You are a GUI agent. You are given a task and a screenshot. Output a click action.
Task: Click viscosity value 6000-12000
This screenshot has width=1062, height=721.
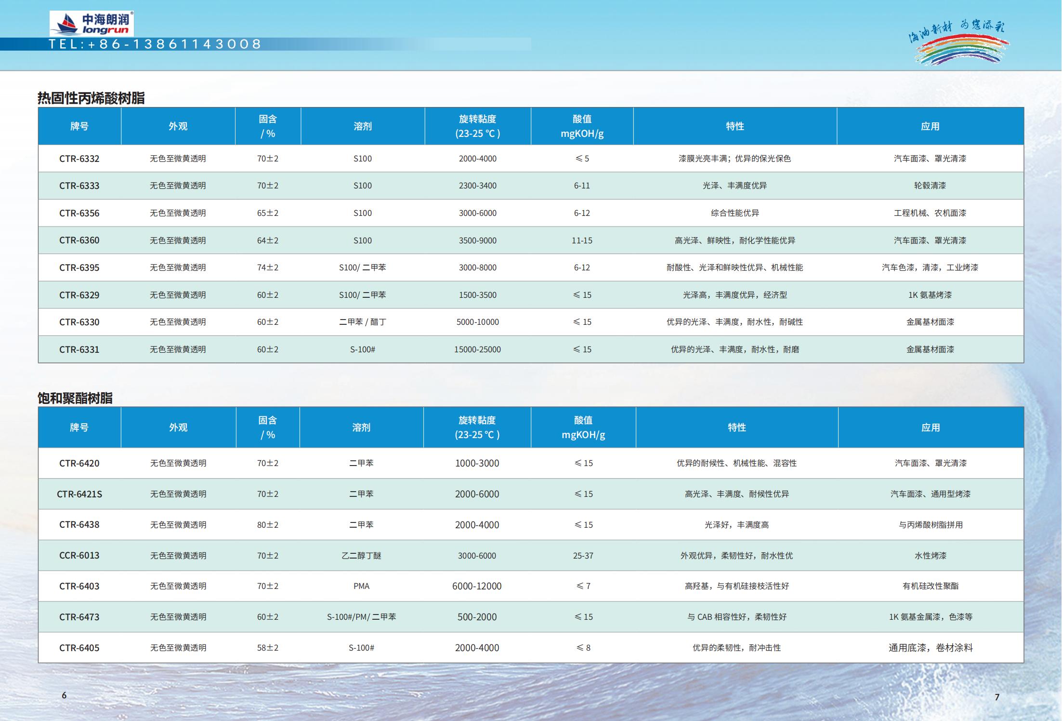click(477, 586)
